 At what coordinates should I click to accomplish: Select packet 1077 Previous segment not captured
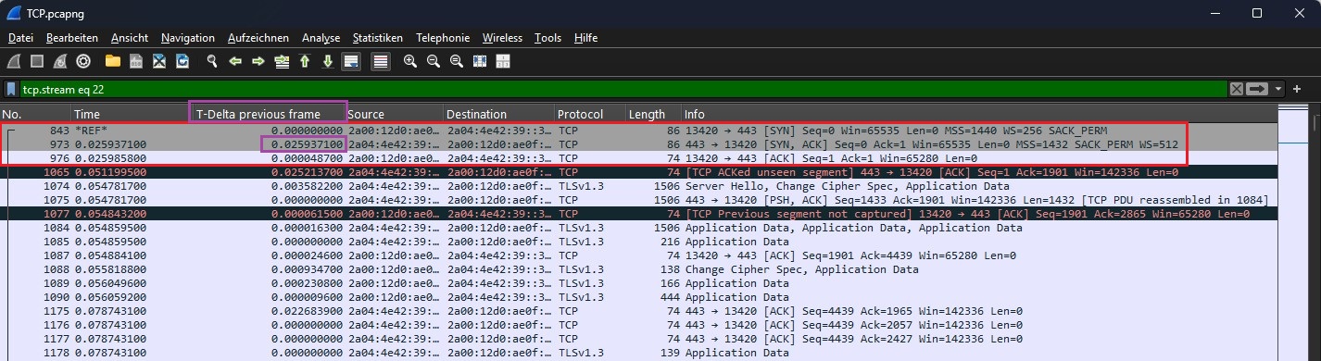638,214
